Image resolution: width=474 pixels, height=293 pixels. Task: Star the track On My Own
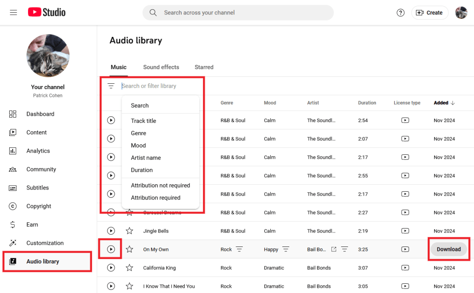tap(129, 249)
